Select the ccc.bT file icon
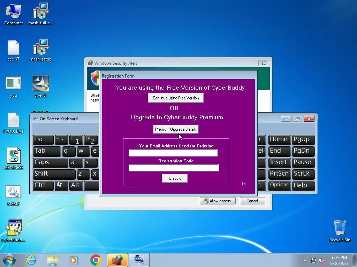Viewport: 357px width, 267px height. coord(14,50)
